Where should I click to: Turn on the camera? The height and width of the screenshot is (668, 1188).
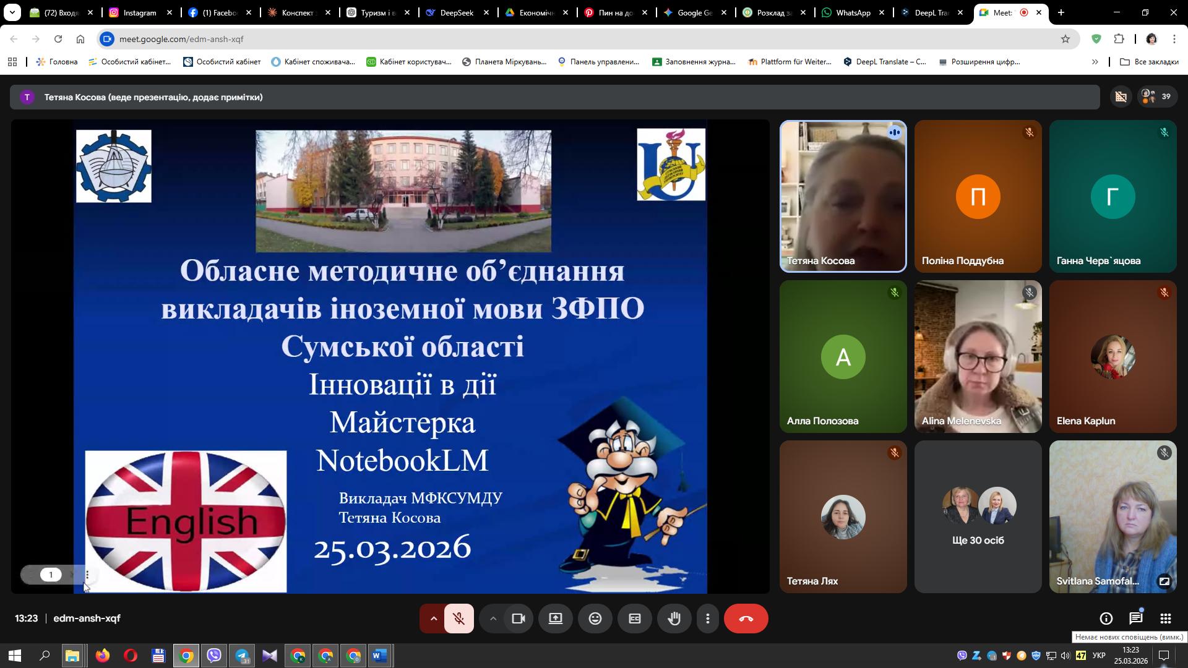(x=518, y=618)
